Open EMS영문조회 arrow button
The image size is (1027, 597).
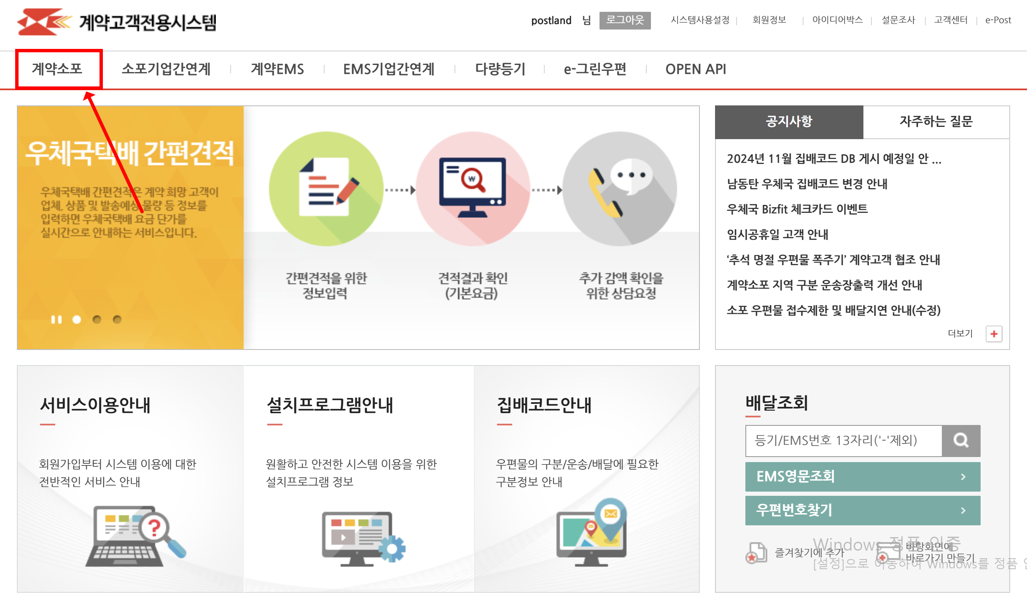click(963, 477)
